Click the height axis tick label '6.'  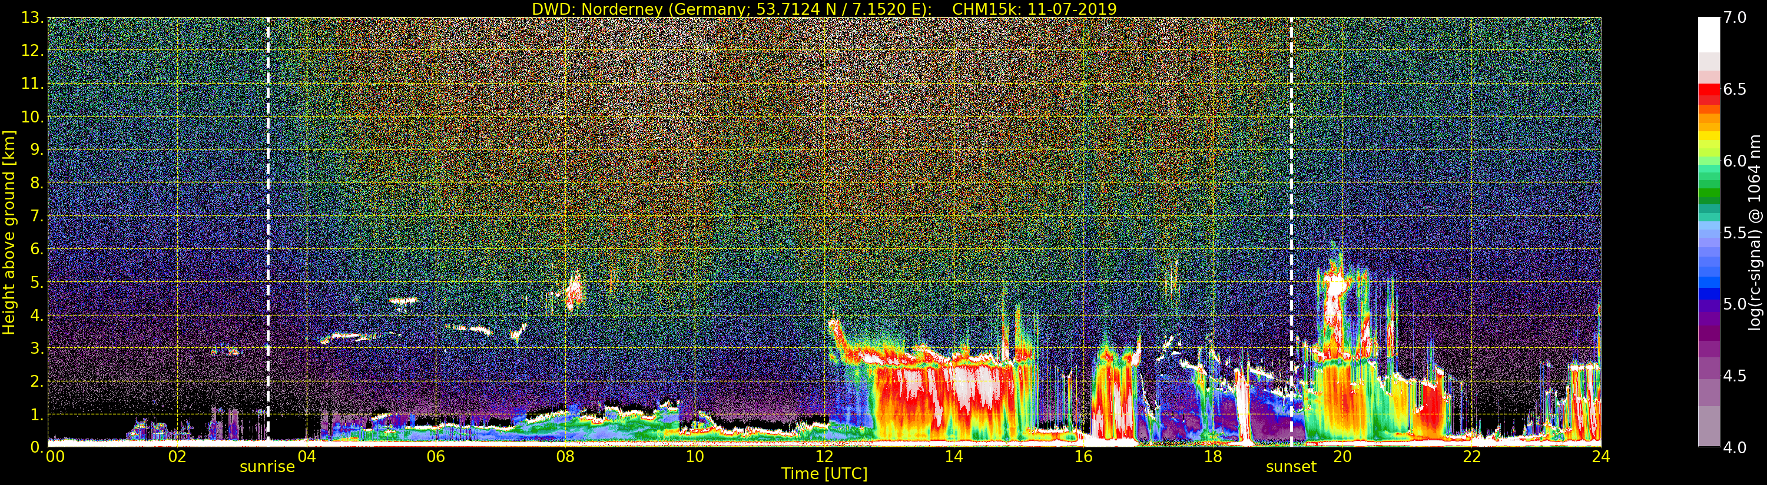[37, 249]
